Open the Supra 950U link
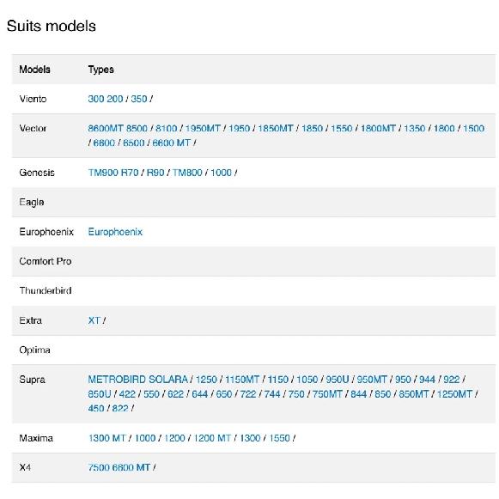Viewport: 499px width, 499px height. [x=338, y=380]
